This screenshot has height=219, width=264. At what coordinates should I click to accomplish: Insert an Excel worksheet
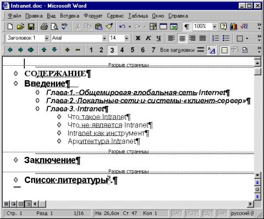(174, 27)
